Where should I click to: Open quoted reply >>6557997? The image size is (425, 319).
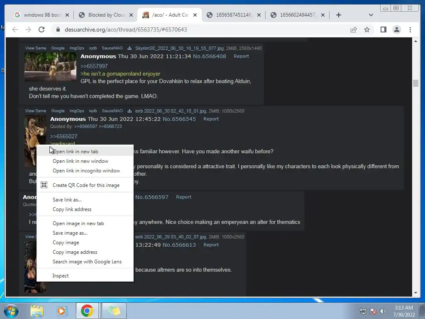(x=94, y=66)
